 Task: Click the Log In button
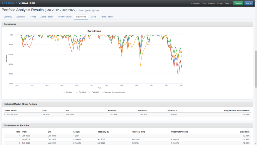249,3
